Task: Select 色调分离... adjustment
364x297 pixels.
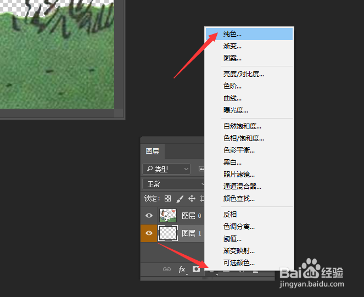Action: [x=249, y=227]
